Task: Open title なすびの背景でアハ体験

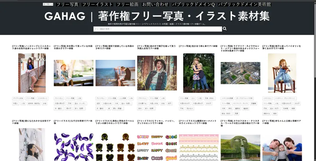Action: pos(73,122)
